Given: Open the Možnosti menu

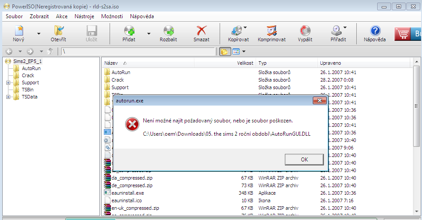Looking at the screenshot, I should (x=112, y=16).
